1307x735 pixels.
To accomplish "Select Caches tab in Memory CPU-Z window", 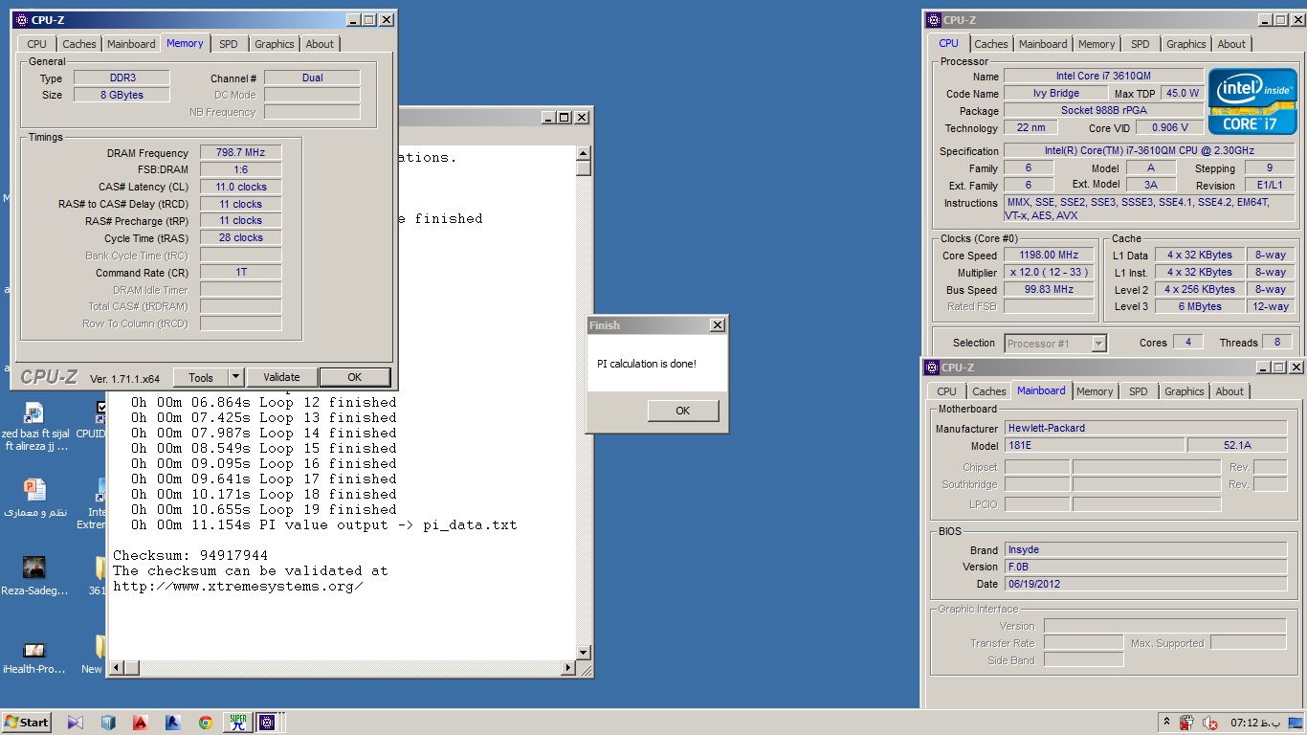I will click(x=78, y=44).
